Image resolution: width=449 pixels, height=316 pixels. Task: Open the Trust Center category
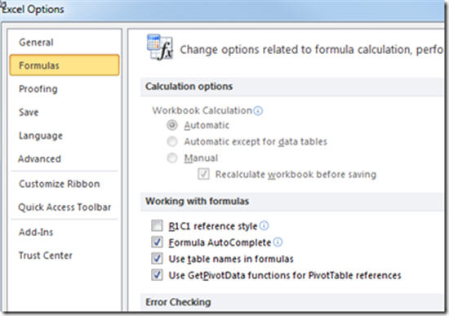point(45,255)
